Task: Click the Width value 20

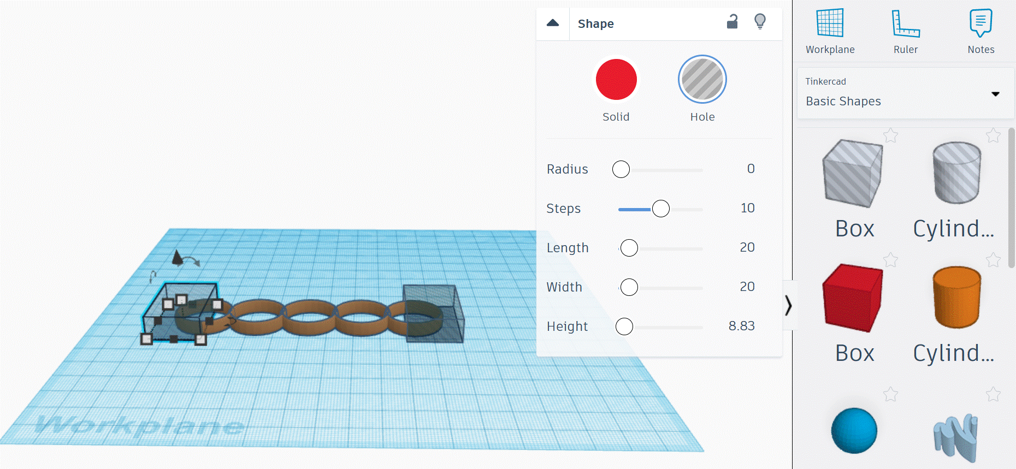Action: (747, 287)
